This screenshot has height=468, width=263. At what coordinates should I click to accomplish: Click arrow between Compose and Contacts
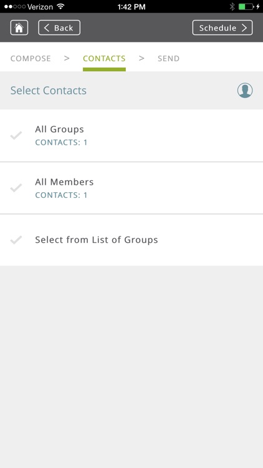[67, 58]
